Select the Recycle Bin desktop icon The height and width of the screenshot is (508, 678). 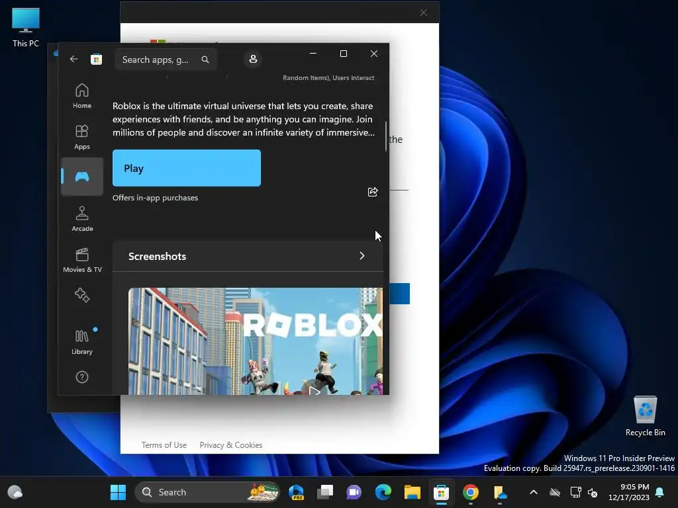(x=645, y=417)
